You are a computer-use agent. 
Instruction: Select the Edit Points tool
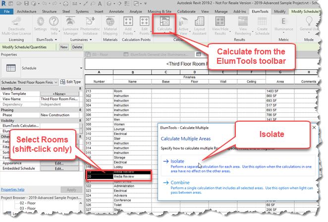tap(145, 24)
